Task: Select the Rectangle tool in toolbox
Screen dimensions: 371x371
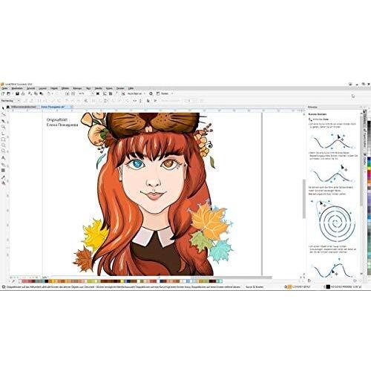Action: [x=4, y=139]
